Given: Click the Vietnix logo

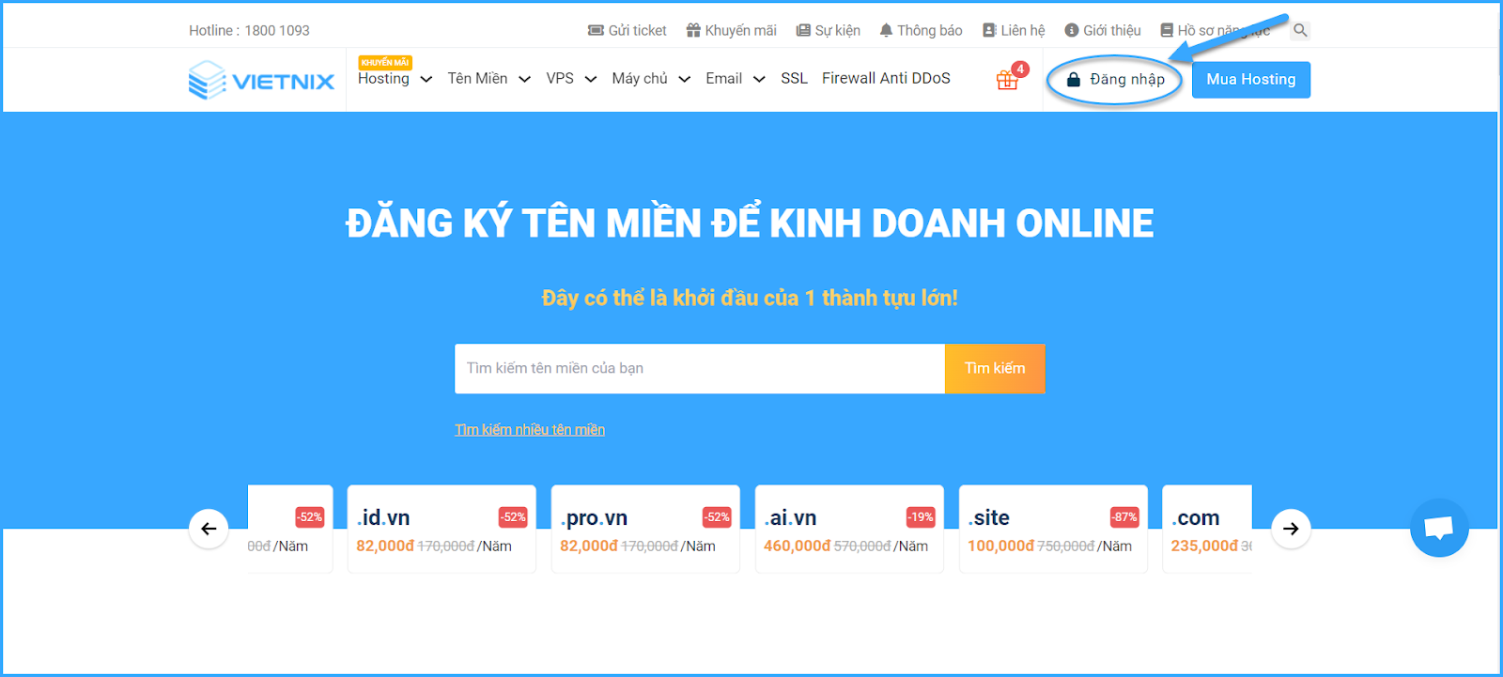Looking at the screenshot, I should click(x=261, y=80).
